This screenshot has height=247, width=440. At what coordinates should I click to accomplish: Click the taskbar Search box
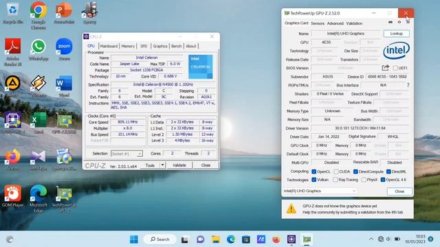pyautogui.click(x=159, y=239)
